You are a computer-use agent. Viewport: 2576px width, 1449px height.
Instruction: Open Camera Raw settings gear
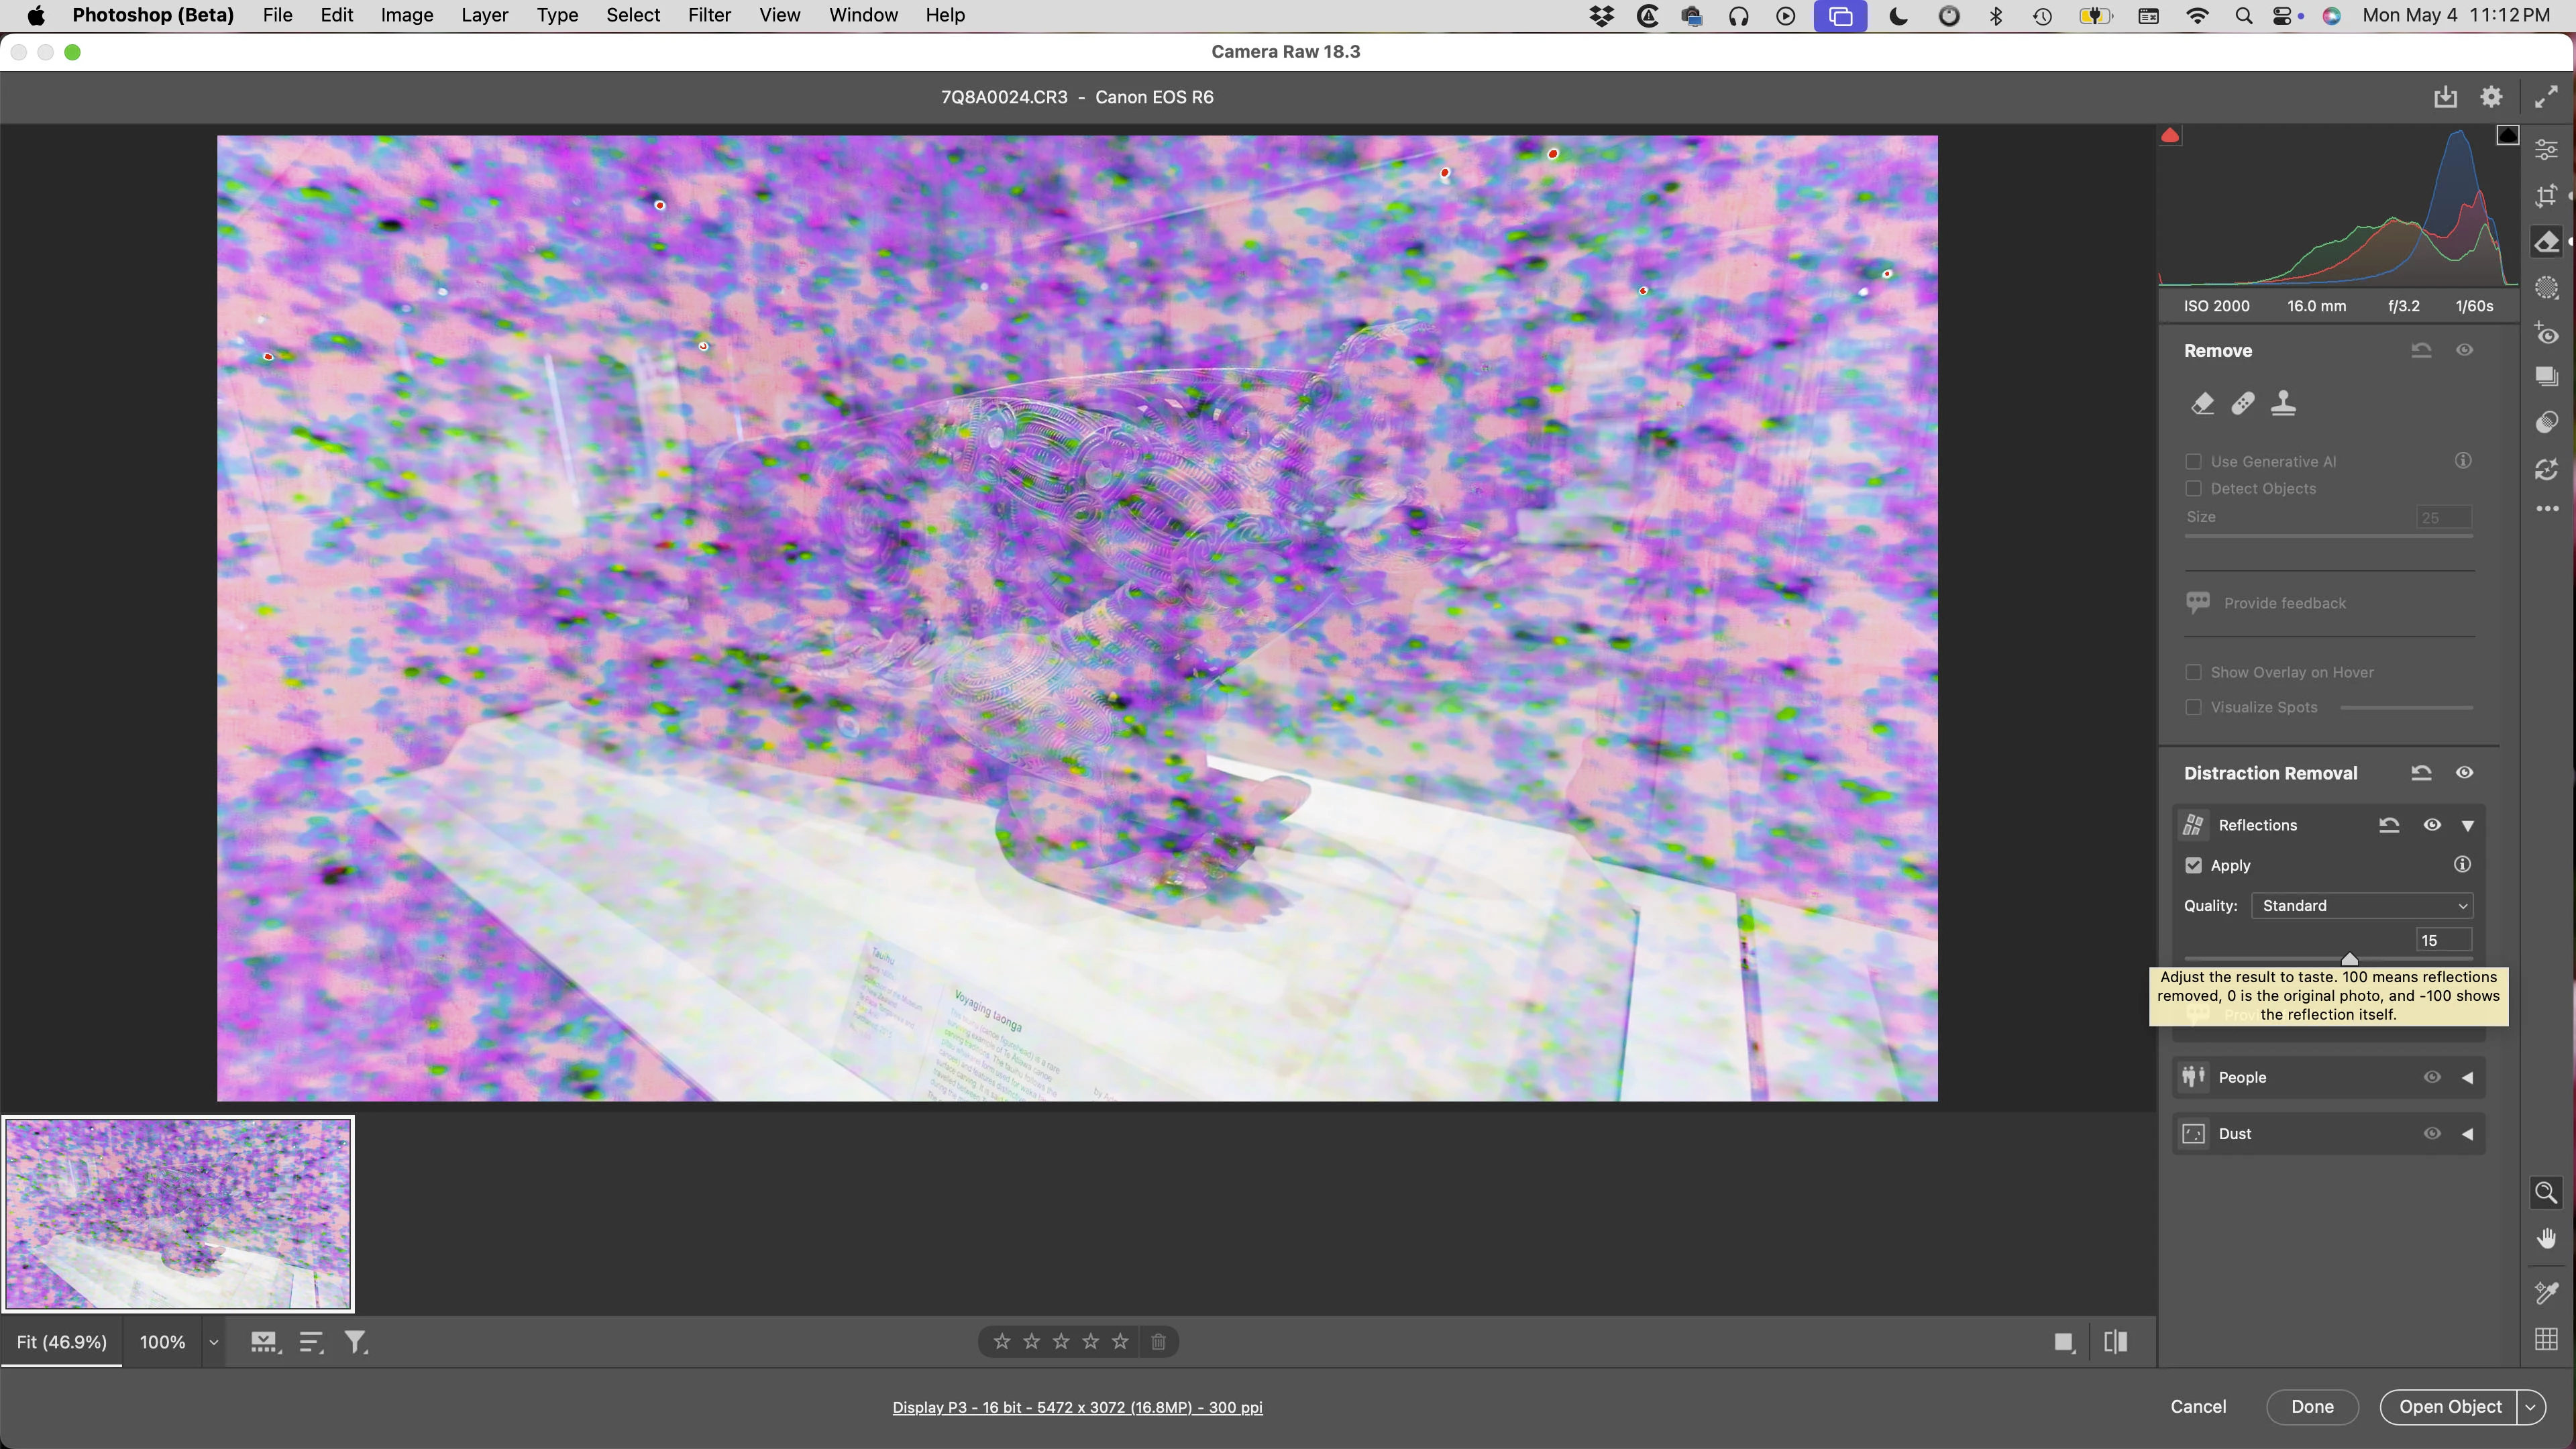pos(2491,97)
